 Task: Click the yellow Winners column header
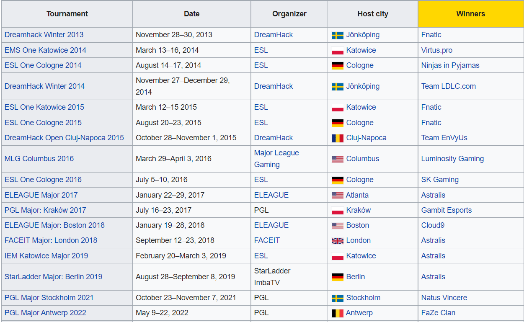click(x=470, y=14)
